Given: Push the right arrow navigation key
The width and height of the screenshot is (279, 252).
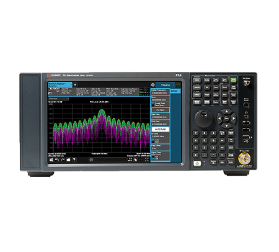Looking at the screenshot, I should click(234, 119).
